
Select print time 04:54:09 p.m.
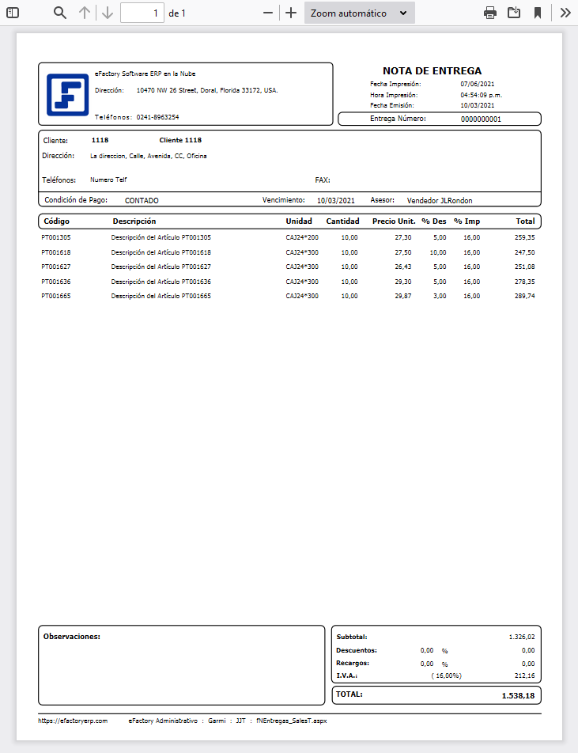tap(481, 95)
